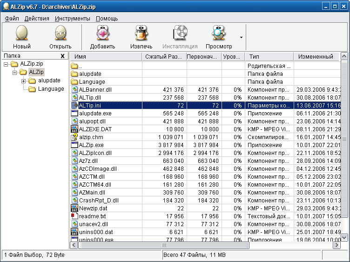This screenshot has width=350, height=262.
Task: Open the Файл menu
Action: click(12, 19)
